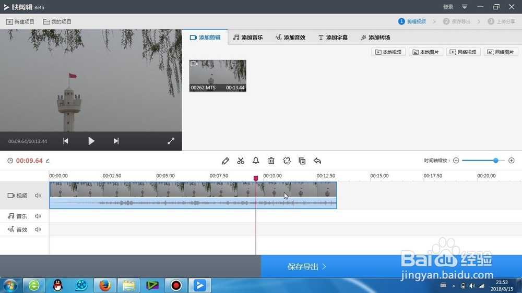Viewport: 522px width, 293px height.
Task: Add a 网络视频
Action: tap(464, 52)
